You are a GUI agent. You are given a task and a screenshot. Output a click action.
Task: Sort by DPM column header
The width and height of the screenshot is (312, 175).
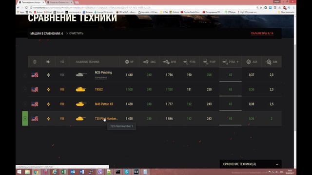(169, 62)
